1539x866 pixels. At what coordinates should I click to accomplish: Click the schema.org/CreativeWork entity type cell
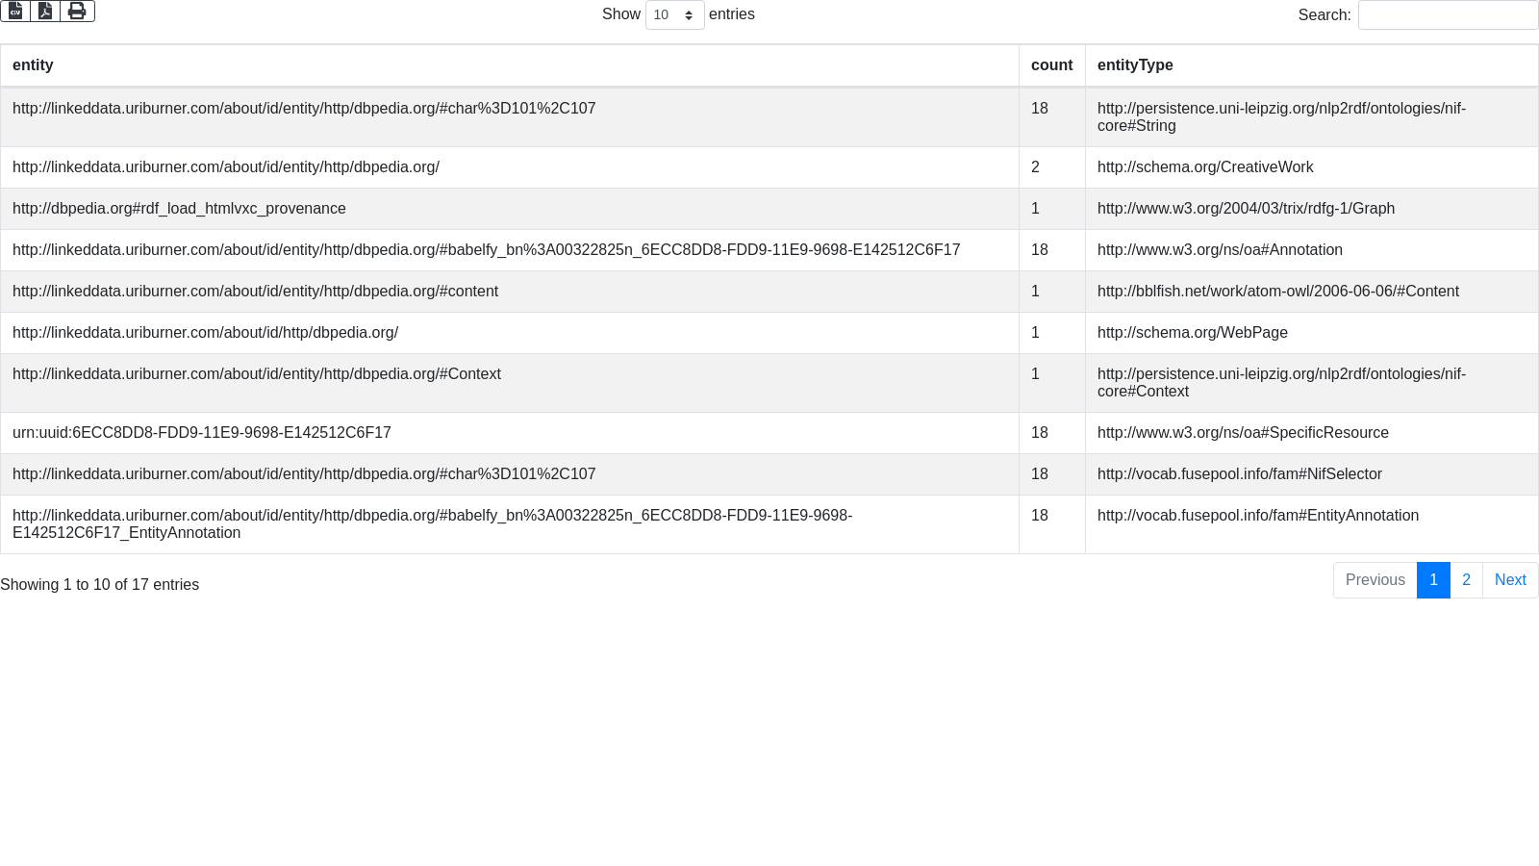[1204, 167]
